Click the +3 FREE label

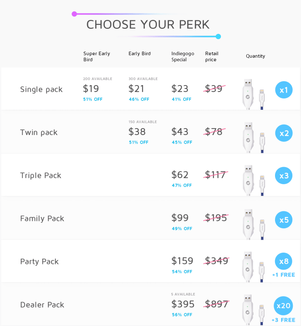click(283, 320)
